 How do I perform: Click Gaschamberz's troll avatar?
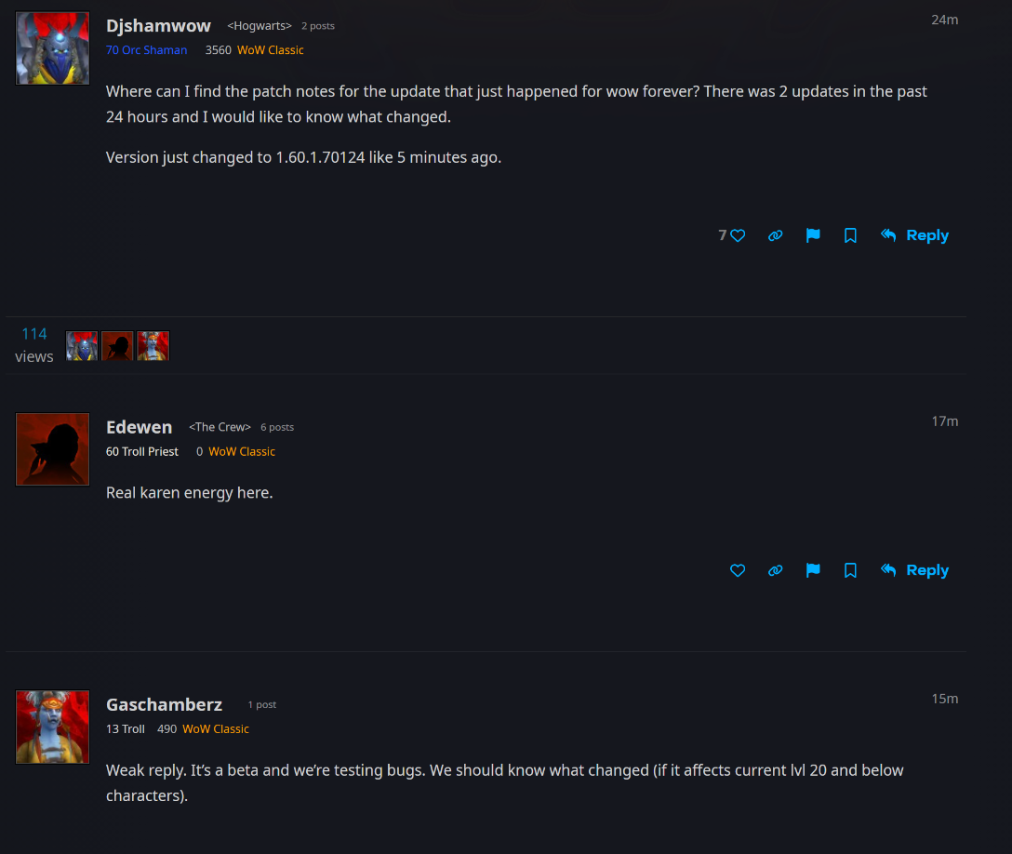[x=52, y=727]
